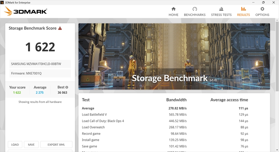Go to the Home section icon
The height and width of the screenshot is (152, 279).
(173, 9)
